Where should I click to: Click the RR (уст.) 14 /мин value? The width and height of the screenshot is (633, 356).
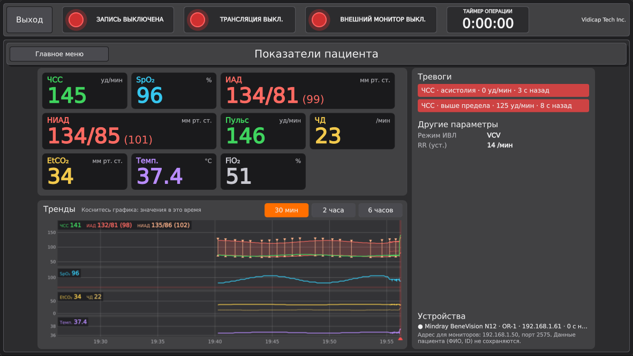(x=500, y=145)
